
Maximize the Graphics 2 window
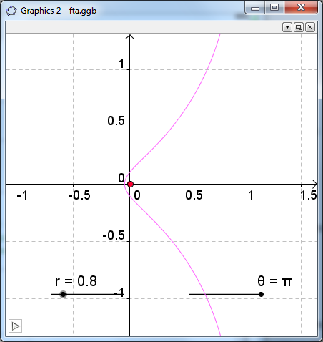[x=274, y=8]
